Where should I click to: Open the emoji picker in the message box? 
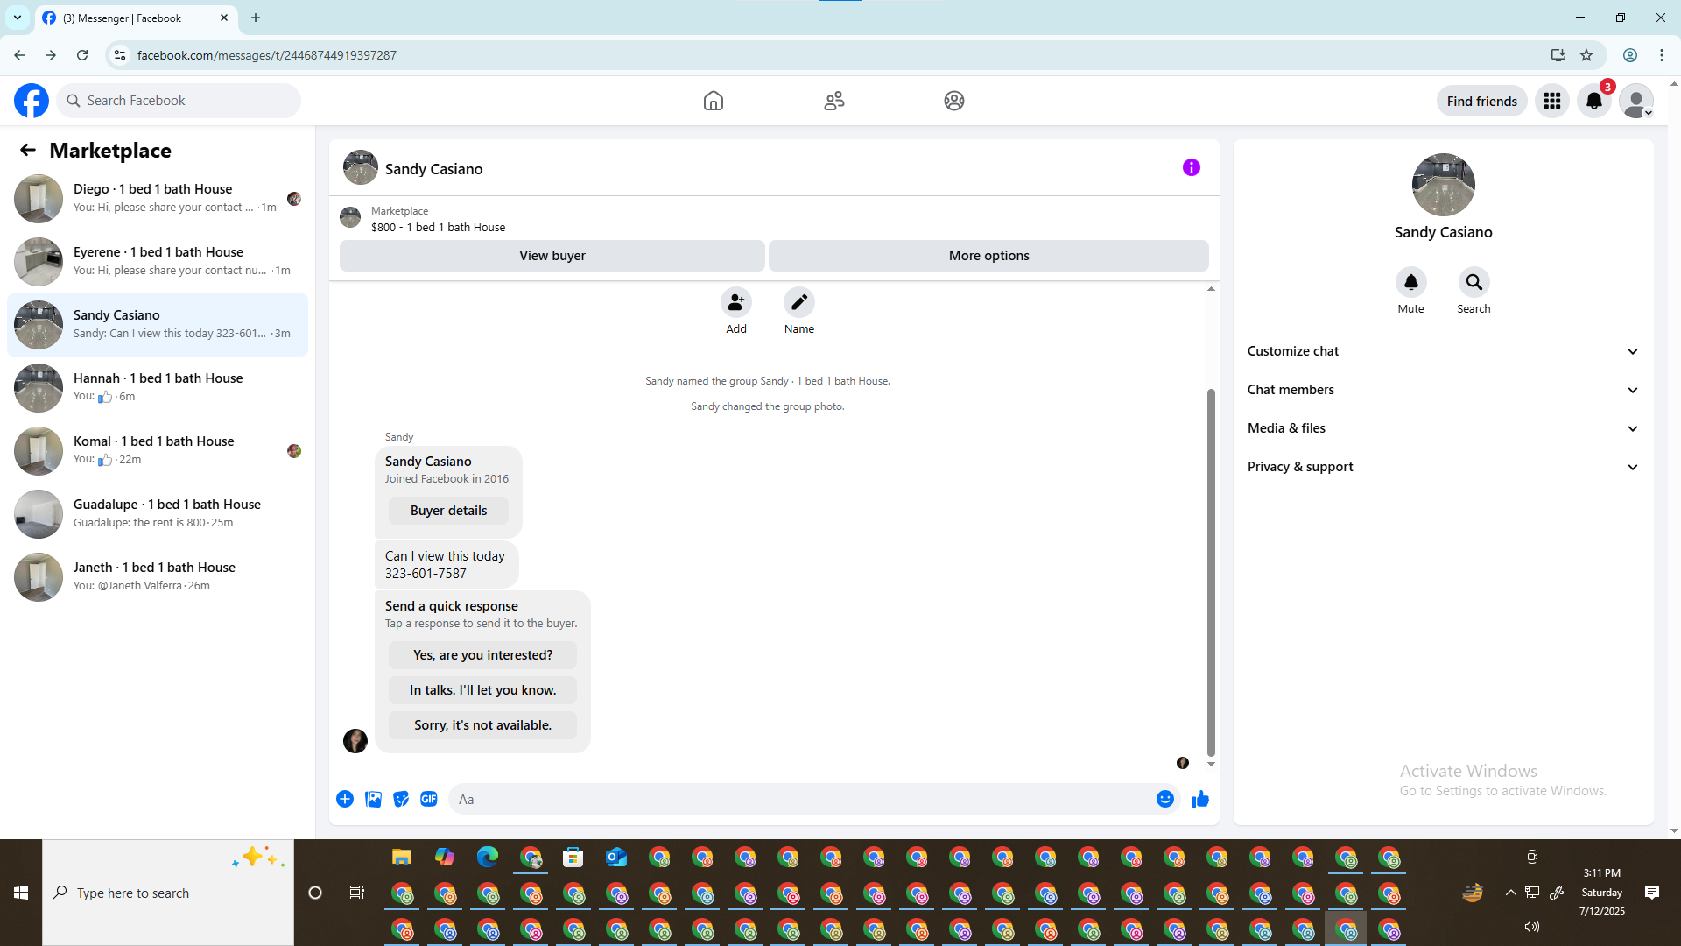click(1164, 799)
